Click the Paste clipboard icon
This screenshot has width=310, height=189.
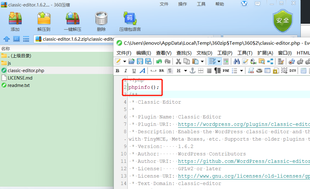(195, 62)
